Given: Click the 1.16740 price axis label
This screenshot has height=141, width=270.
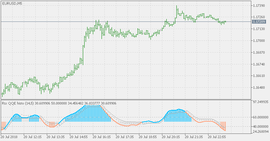Looking at the screenshot, I should tap(259, 64).
